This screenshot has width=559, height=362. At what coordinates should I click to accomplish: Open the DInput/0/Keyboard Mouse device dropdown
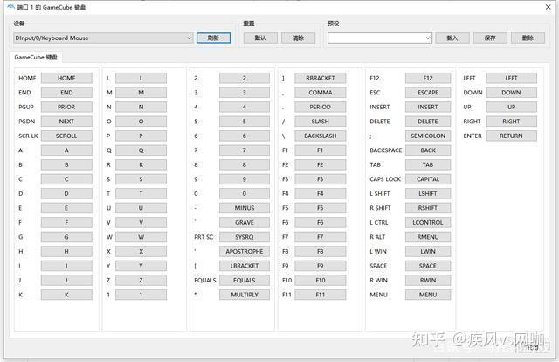(103, 38)
